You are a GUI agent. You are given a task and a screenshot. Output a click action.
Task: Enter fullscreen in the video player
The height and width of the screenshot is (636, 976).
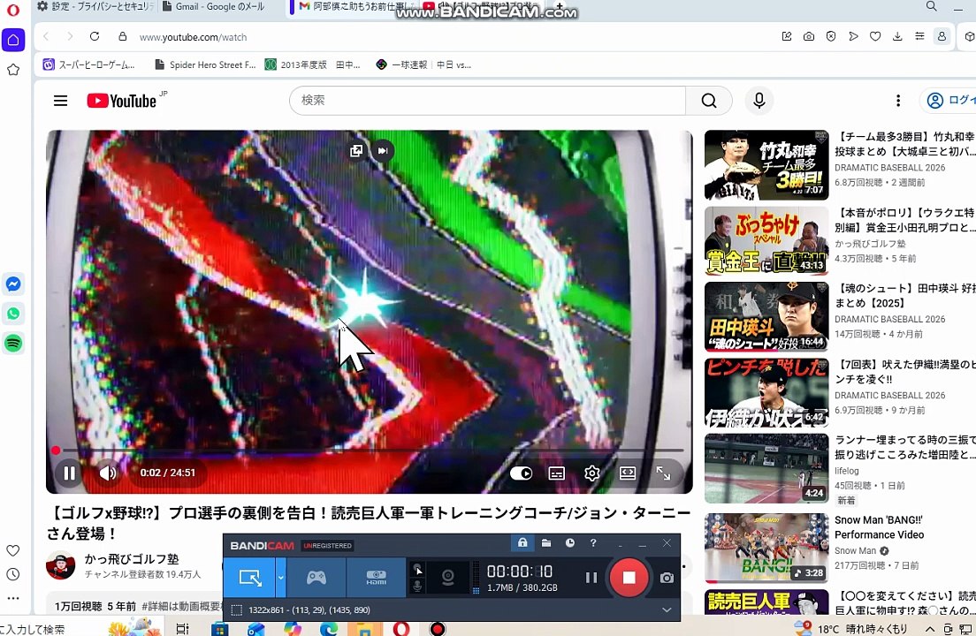pos(663,473)
